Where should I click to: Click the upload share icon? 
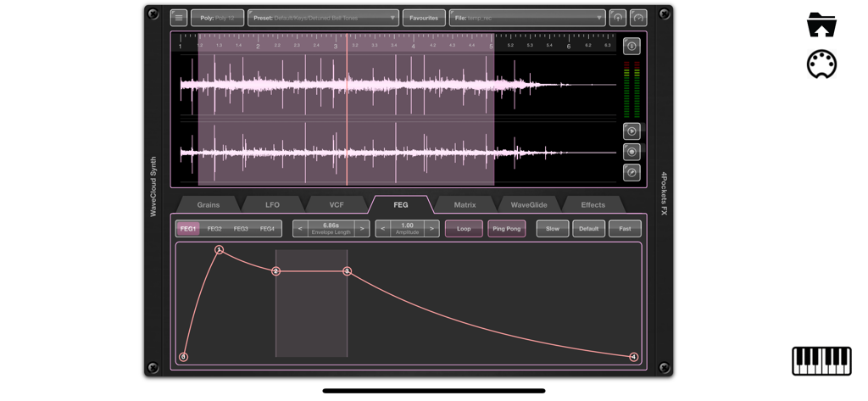[x=618, y=18]
